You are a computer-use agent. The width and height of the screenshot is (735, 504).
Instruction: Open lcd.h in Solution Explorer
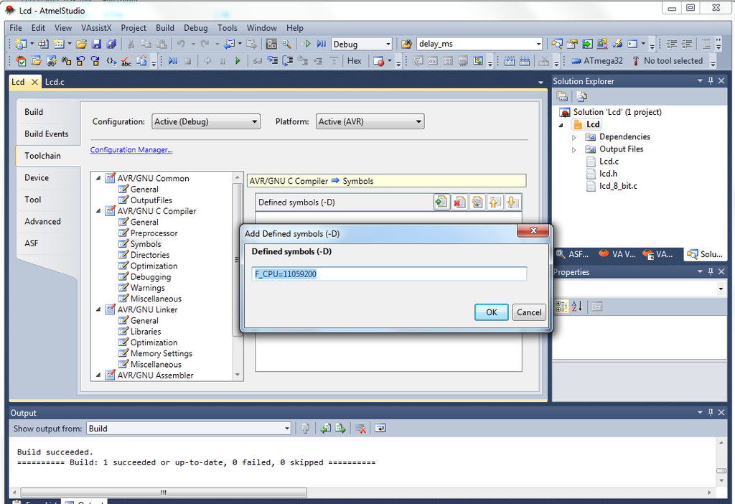pyautogui.click(x=608, y=174)
